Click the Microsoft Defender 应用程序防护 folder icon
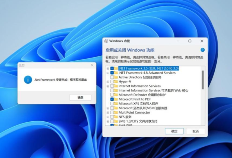Viewport: 232px width, 158px height. pyautogui.click(x=116, y=95)
